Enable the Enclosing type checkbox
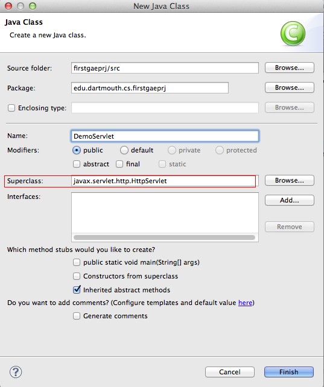324x387 pixels. [x=11, y=108]
